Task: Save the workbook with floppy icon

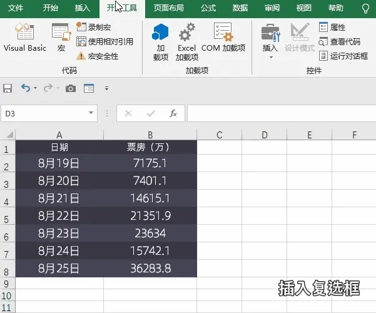Action: click(8, 88)
